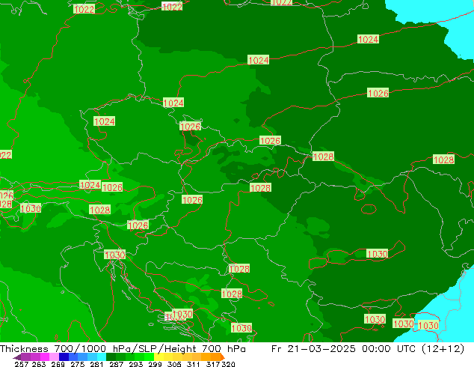
Task: Click the map title 'Thickness 700/1000 hPa/SLP/Height 700 hPa'
Action: [123, 349]
